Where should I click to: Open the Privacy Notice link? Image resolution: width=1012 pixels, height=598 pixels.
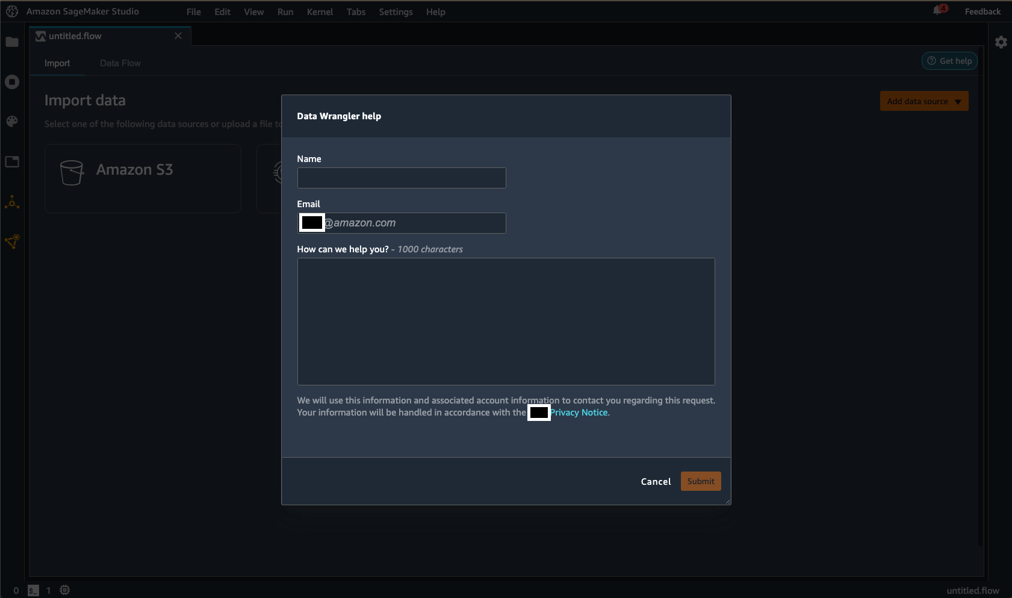579,413
